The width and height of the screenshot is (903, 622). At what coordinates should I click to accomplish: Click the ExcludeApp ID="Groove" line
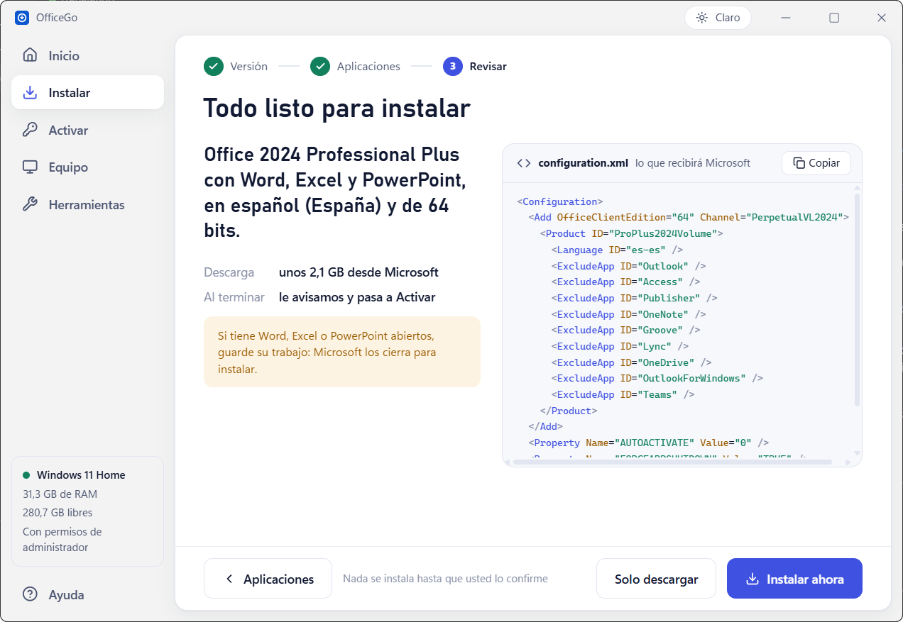(x=625, y=330)
